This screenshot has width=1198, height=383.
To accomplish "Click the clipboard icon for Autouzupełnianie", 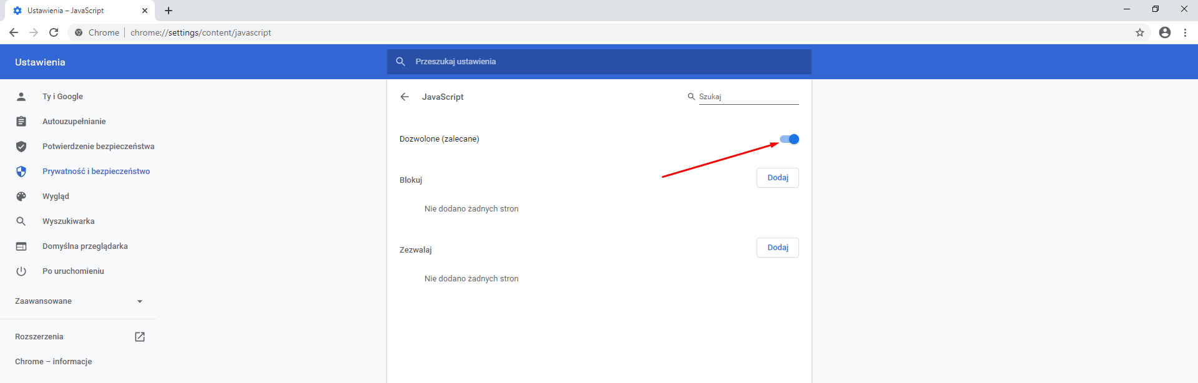I will (21, 122).
